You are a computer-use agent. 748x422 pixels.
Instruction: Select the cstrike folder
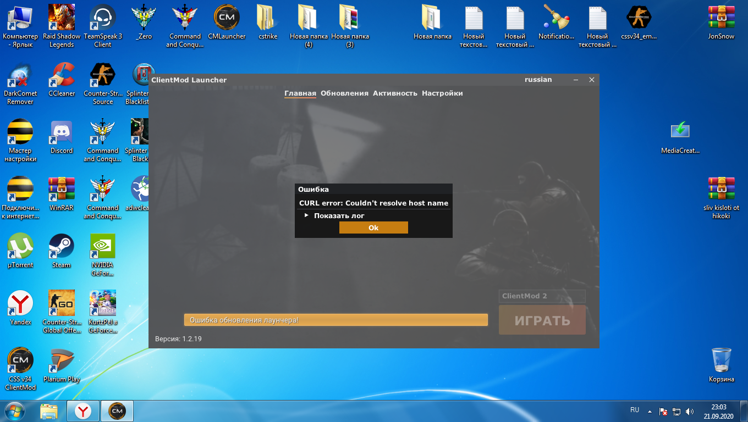pos(268,23)
